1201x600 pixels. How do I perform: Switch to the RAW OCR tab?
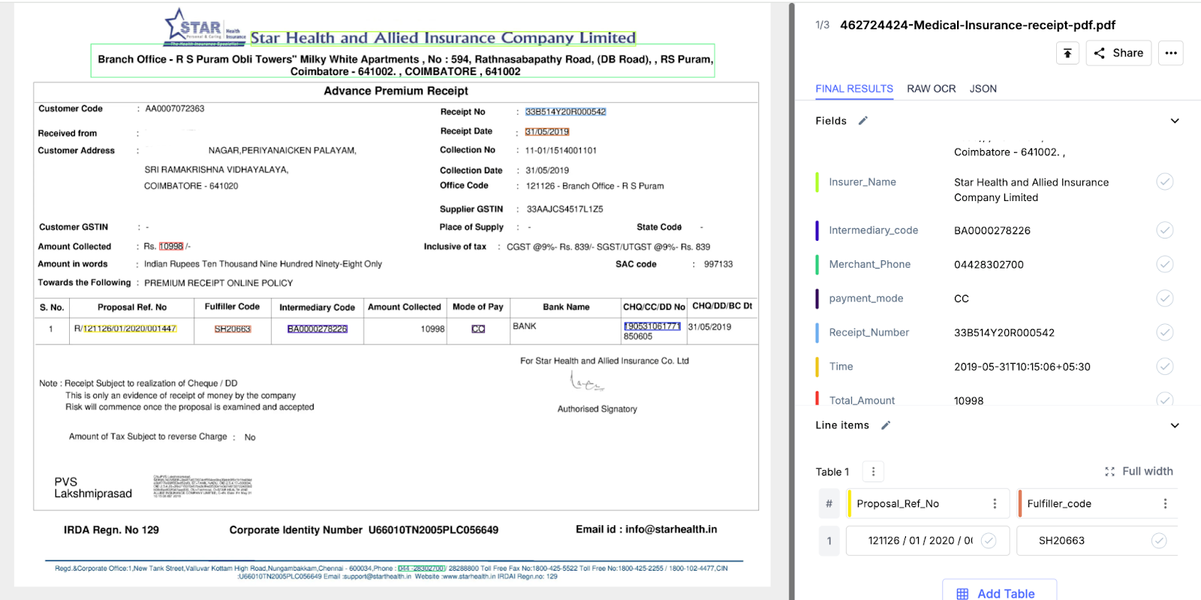point(932,88)
